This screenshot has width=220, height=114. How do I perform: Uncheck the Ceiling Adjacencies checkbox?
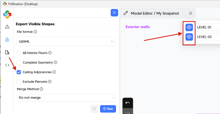pos(19,72)
